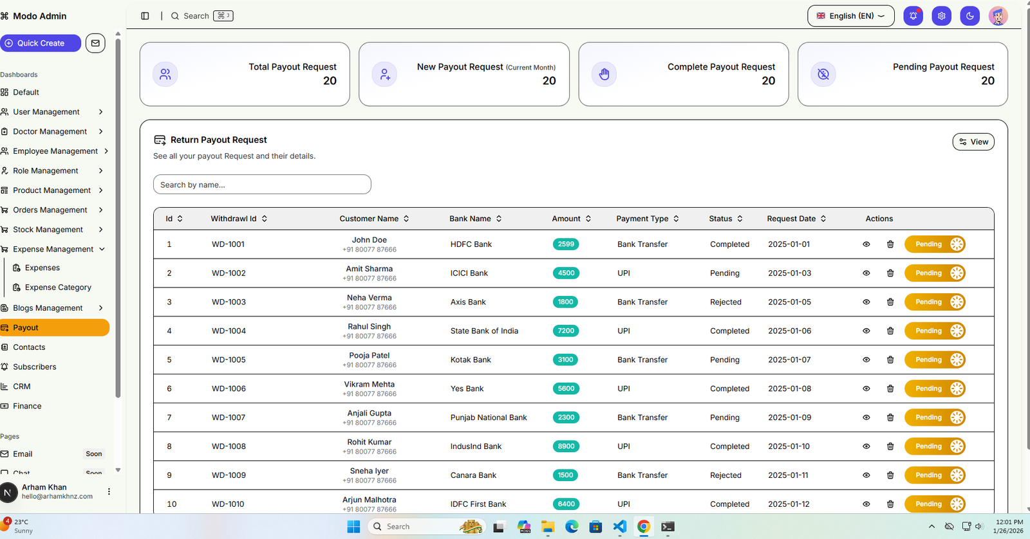
Task: Toggle Pending status switch for WD-1004
Action: tap(935, 331)
